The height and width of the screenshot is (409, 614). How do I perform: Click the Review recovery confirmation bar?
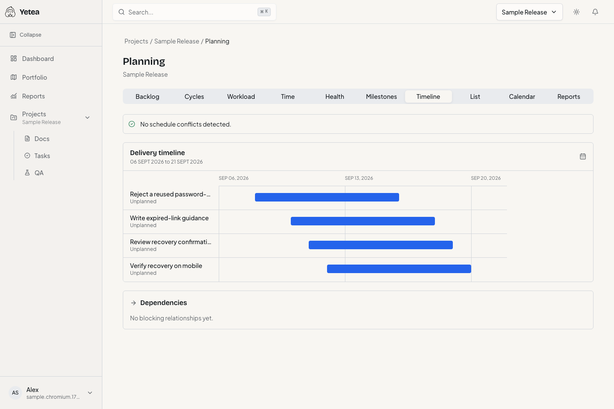point(381,245)
